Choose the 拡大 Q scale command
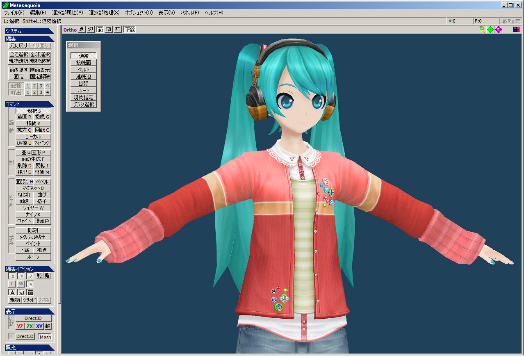 coord(24,130)
